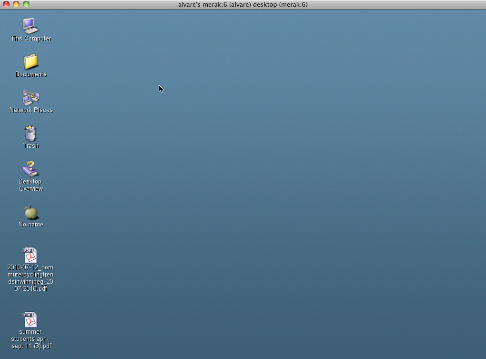Click the 'No name' label text
Screen dimensions: 486x359
point(31,225)
